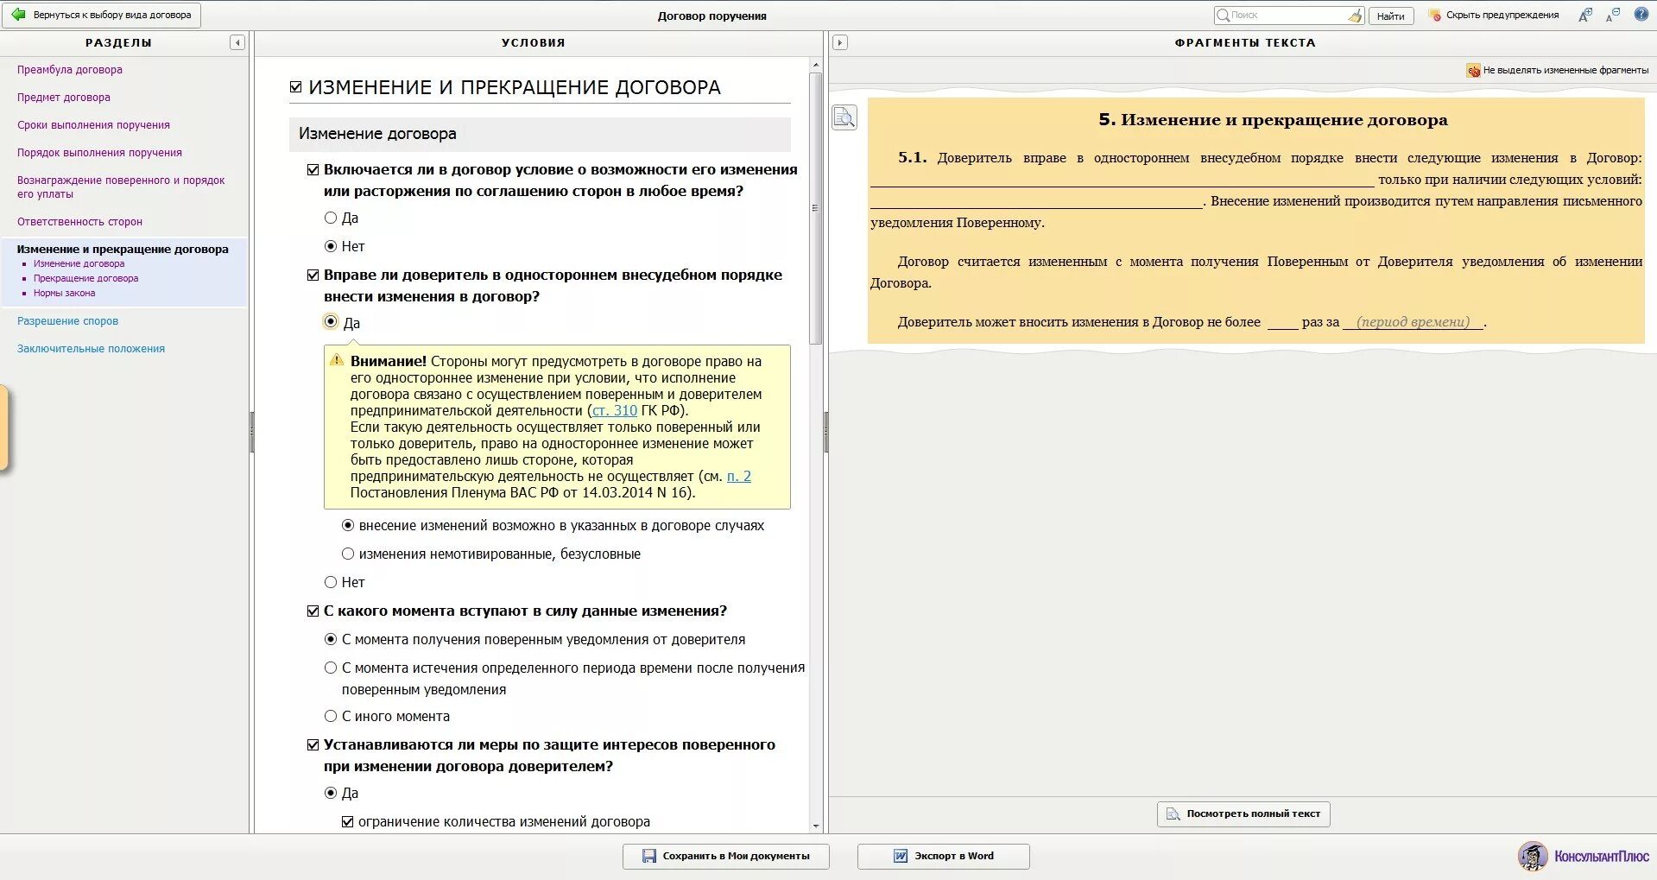The height and width of the screenshot is (880, 1657).
Task: Click the conditions panel scrollbar thumb
Action: [x=815, y=208]
